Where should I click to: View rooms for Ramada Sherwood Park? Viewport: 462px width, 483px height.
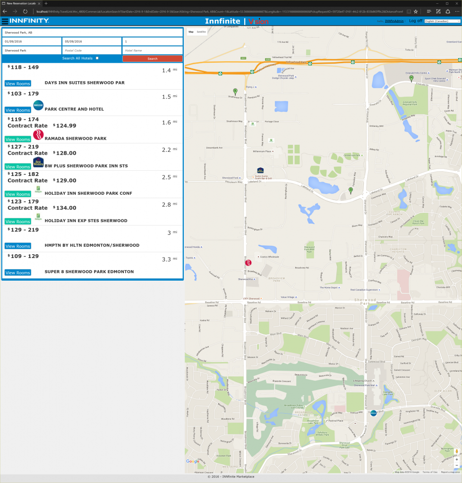point(18,140)
